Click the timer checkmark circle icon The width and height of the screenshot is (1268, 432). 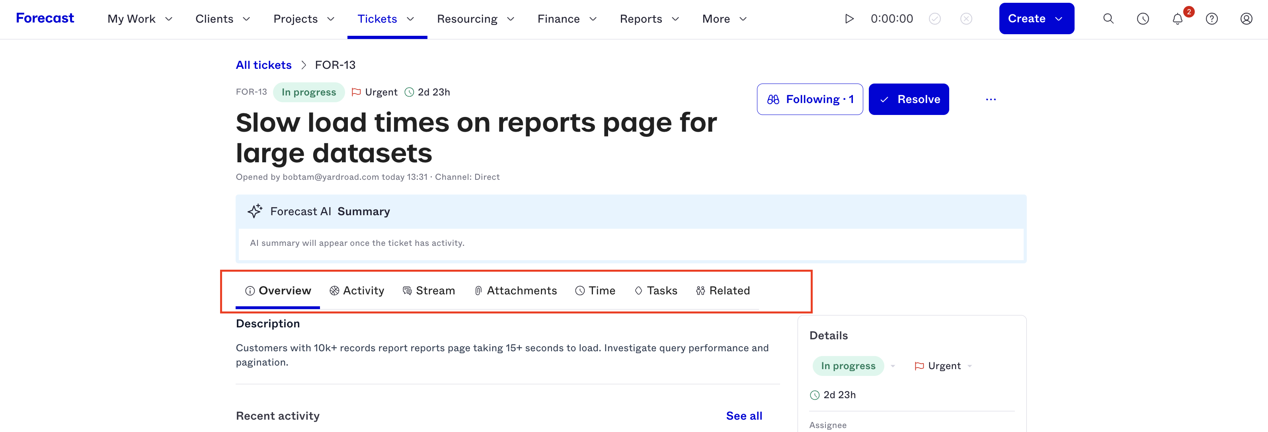pyautogui.click(x=934, y=19)
